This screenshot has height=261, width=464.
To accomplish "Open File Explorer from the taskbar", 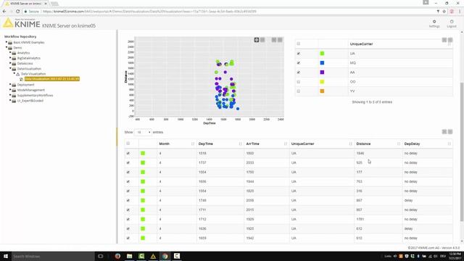I will point(129,256).
